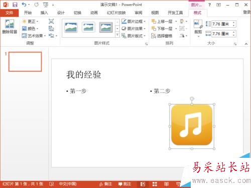Switch to the Animations (动画) tab
Image resolution: width=251 pixels, height=188 pixels.
click(94, 13)
